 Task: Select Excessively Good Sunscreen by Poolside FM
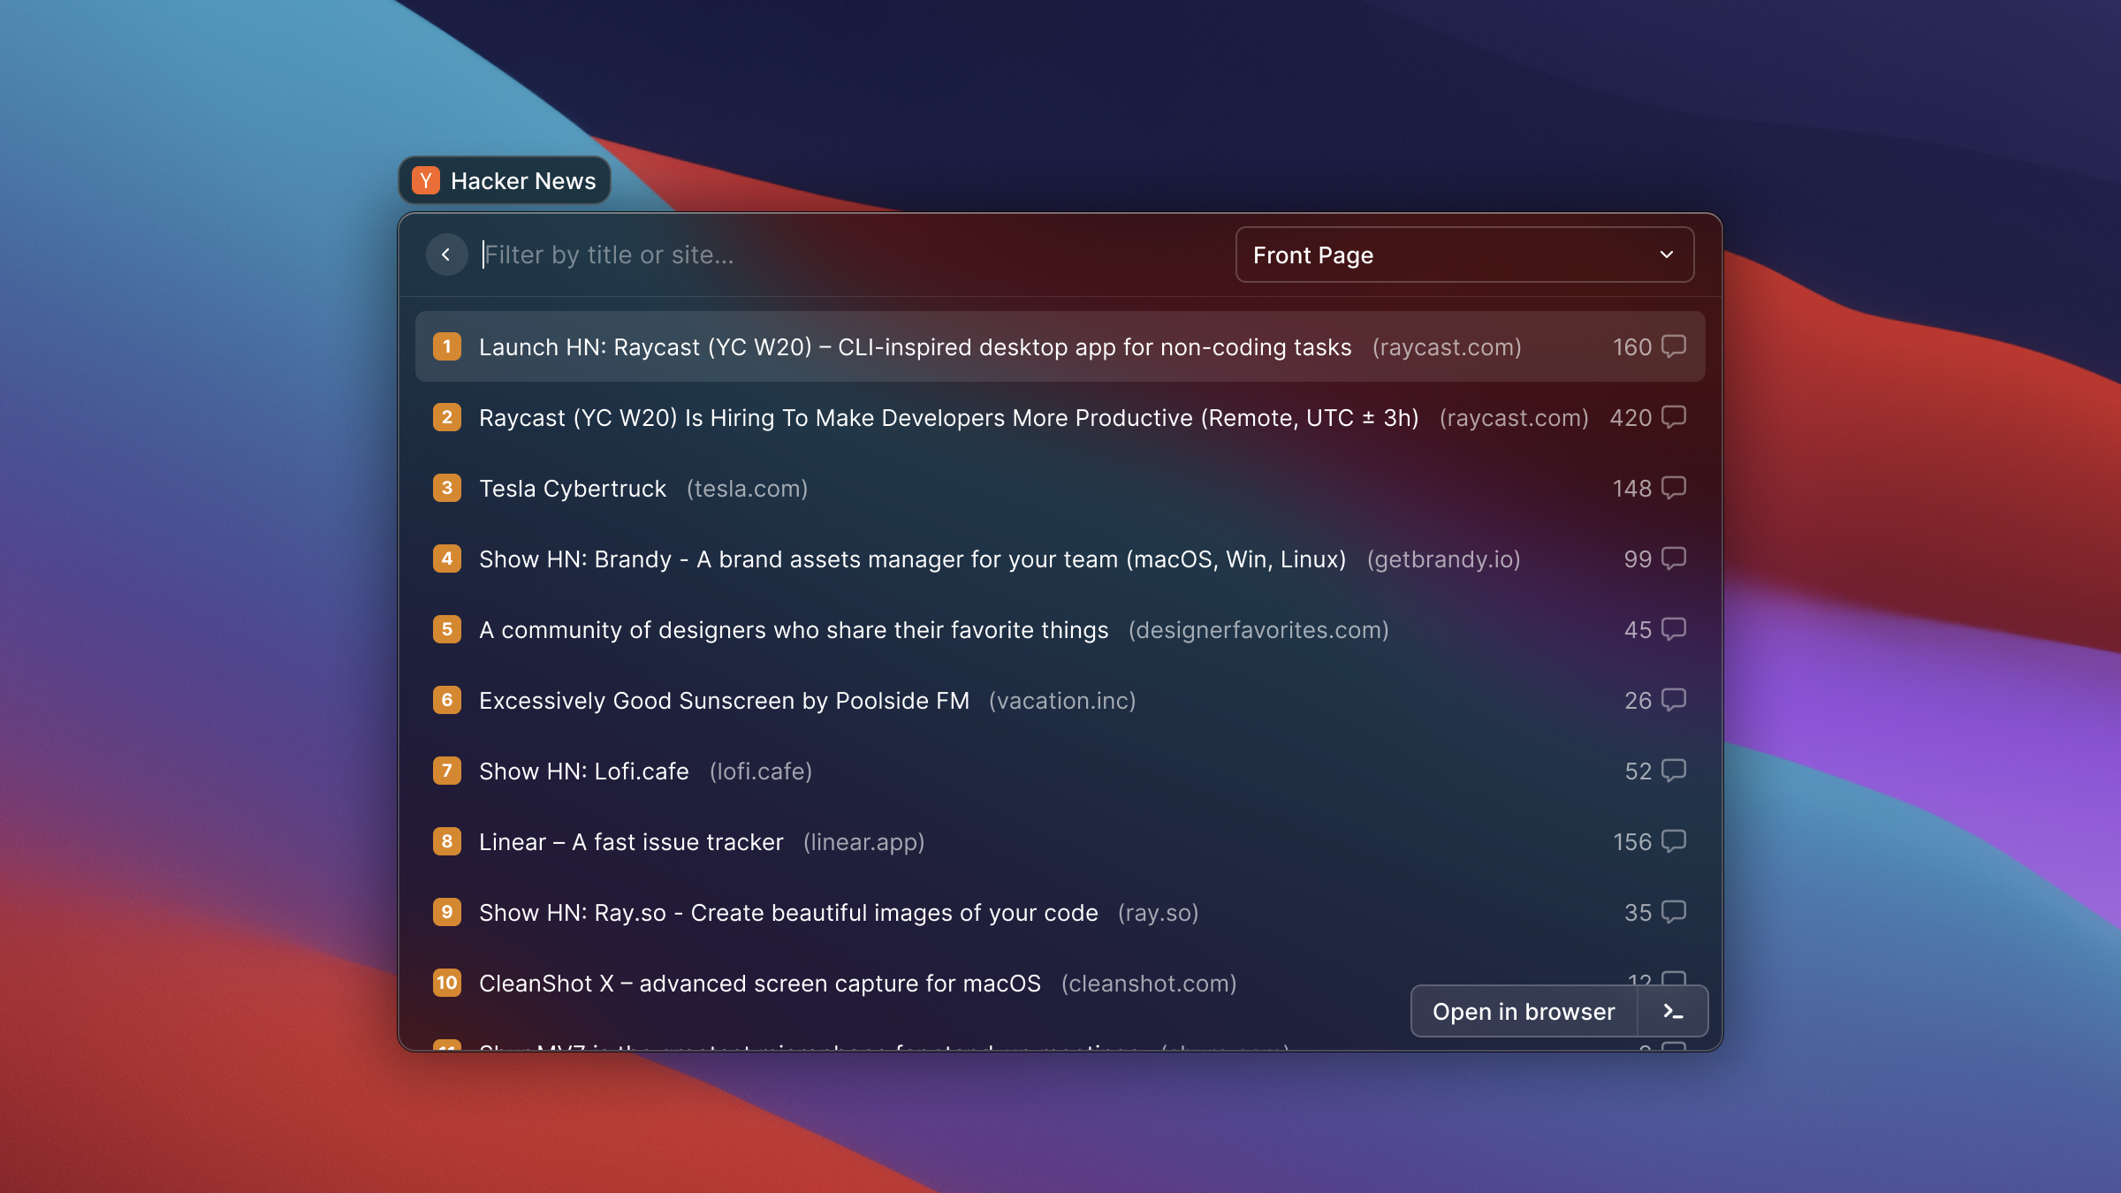1060,700
